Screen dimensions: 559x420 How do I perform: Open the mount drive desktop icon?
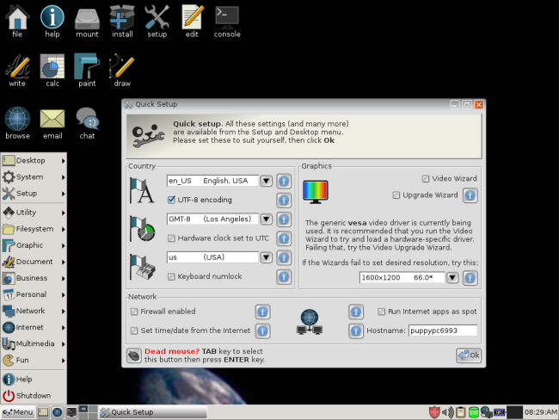pos(87,22)
